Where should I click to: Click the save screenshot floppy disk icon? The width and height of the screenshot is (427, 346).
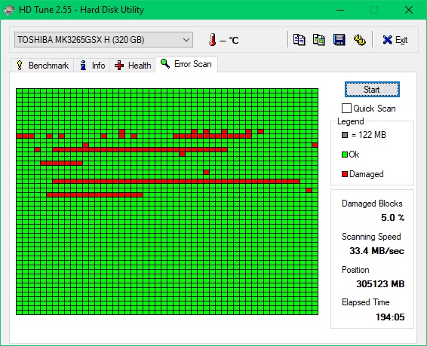pos(339,40)
